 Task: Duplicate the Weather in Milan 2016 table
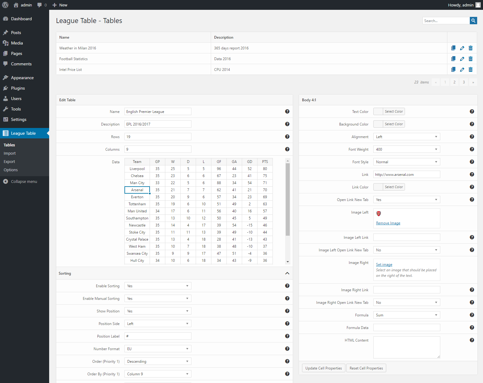453,48
